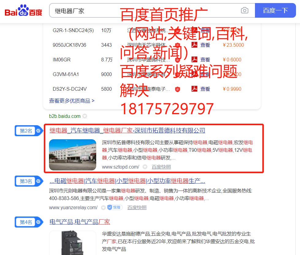The image size is (300, 255).
Task: Click the Baidu logo
Action: tap(23, 10)
